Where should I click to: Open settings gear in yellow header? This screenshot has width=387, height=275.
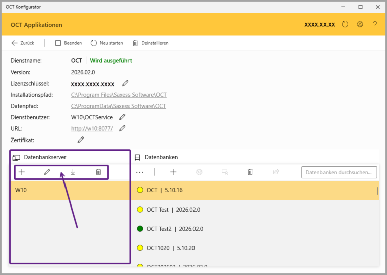point(360,24)
